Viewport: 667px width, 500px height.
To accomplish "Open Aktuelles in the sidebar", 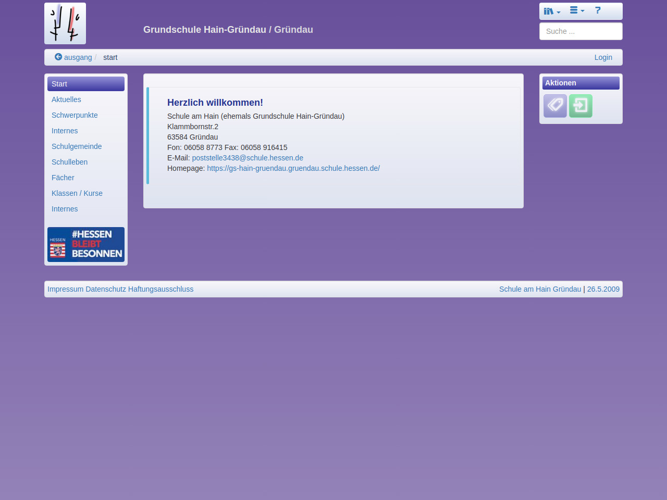I will click(x=66, y=99).
